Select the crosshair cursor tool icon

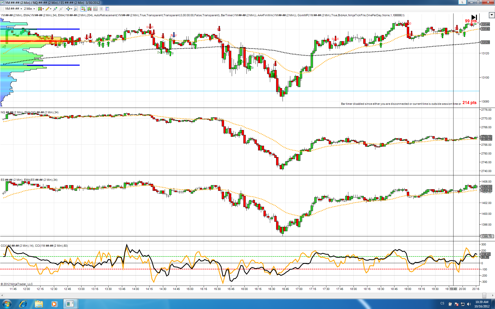[x=68, y=9]
